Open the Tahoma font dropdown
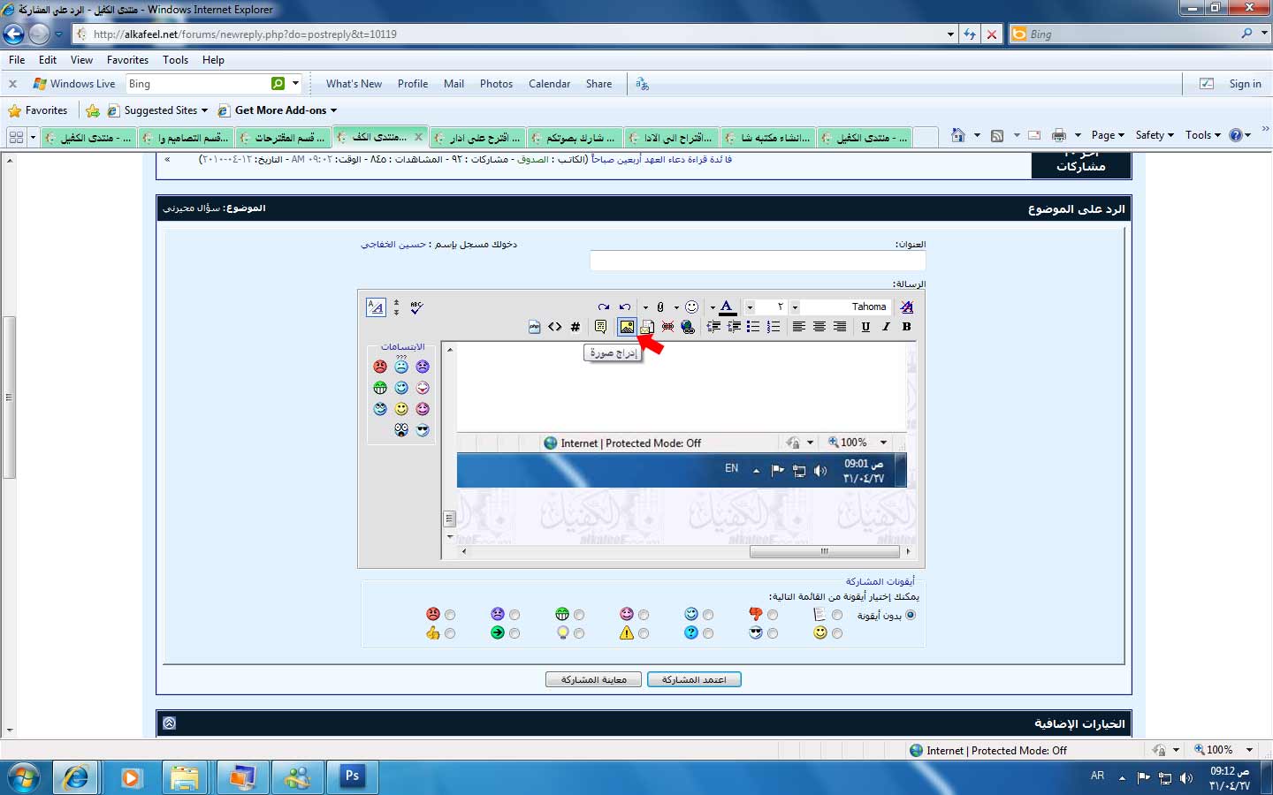 click(795, 307)
